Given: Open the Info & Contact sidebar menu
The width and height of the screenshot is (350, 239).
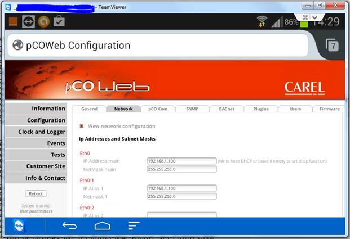Looking at the screenshot, I should click(x=36, y=178).
